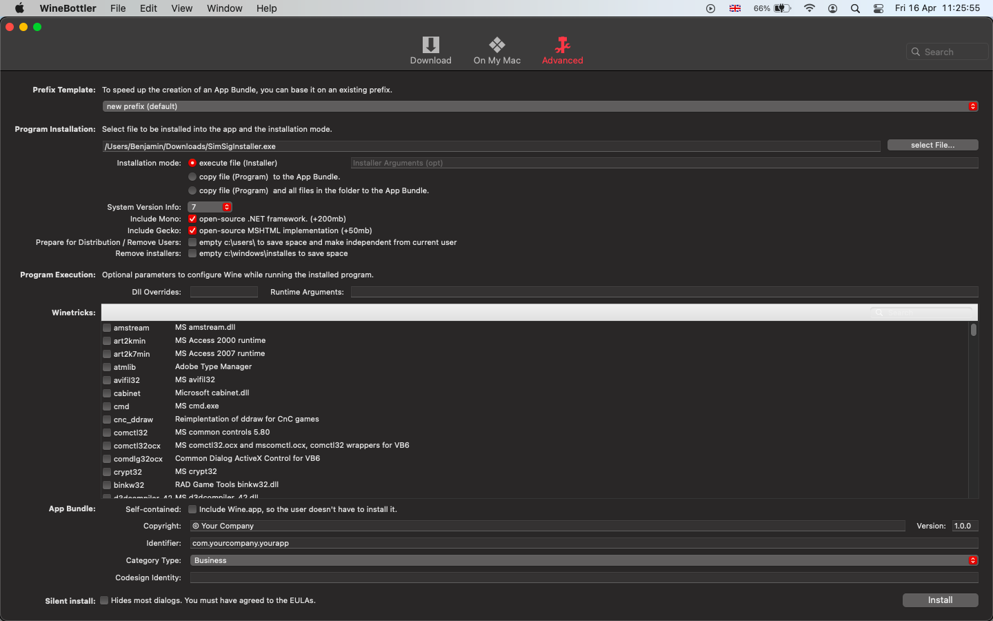The height and width of the screenshot is (621, 993).
Task: Click 'RAD Game Tools binkw32.dll' text
Action: pos(227,484)
